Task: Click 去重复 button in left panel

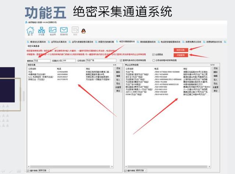Action: [x=118, y=87]
